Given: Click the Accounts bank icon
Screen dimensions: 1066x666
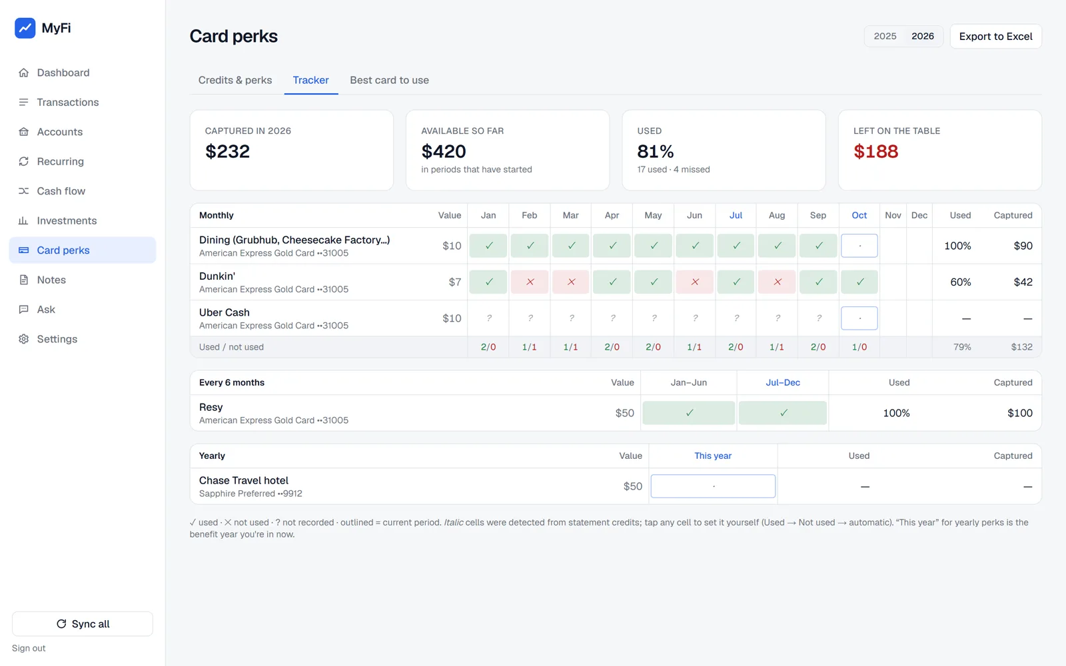Looking at the screenshot, I should click(x=24, y=132).
